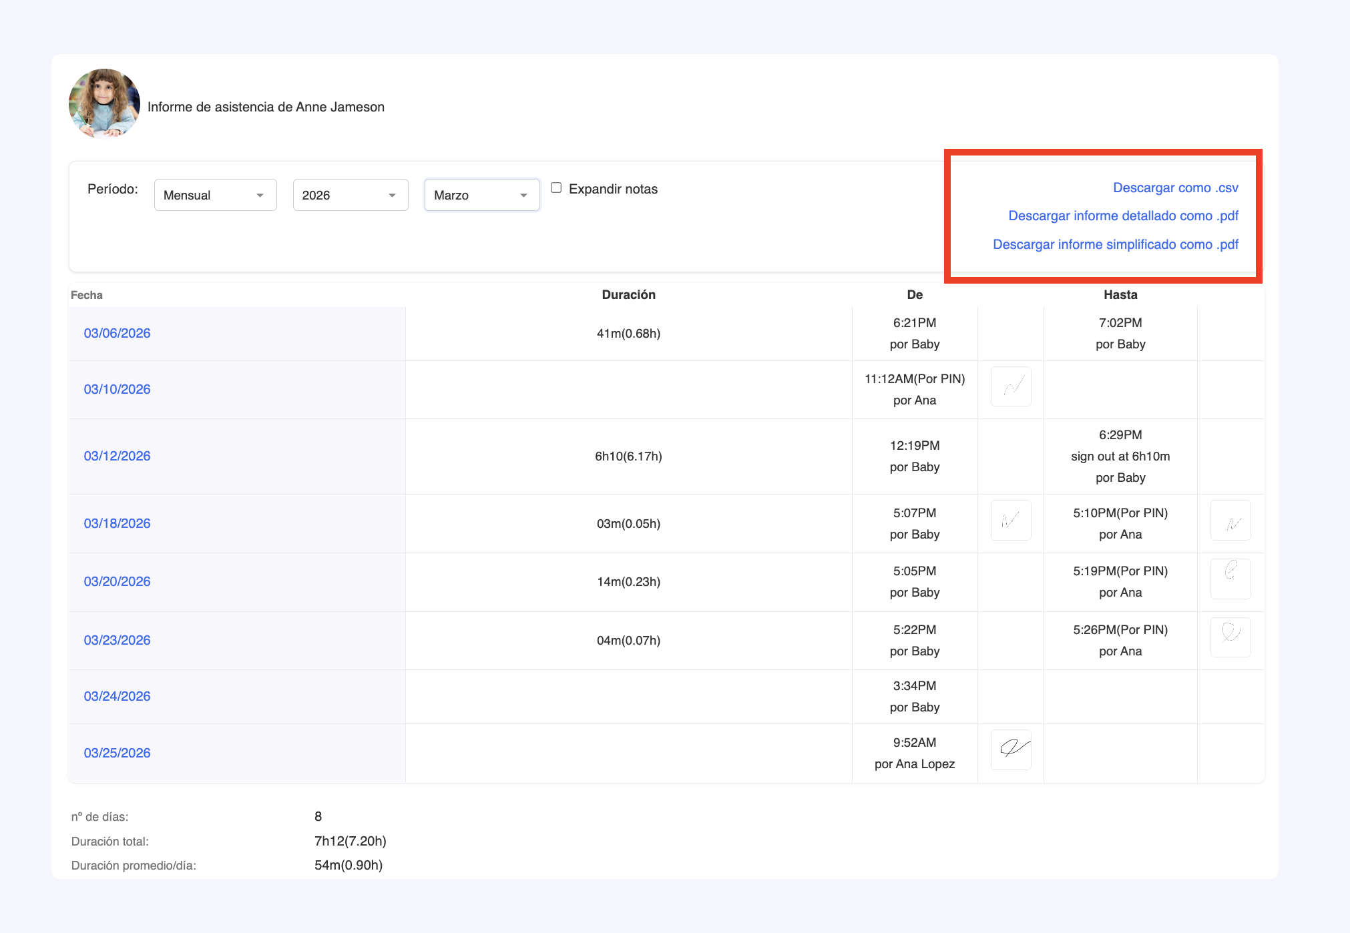Image resolution: width=1350 pixels, height=933 pixels.
Task: Download the detailed report as .pdf
Action: [1123, 216]
